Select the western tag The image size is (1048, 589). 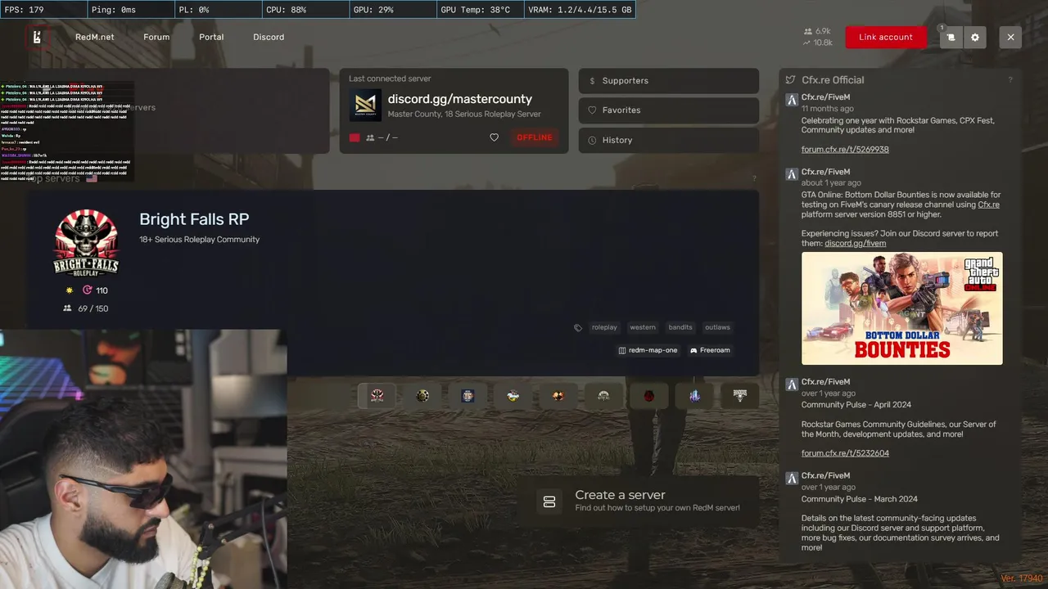643,327
